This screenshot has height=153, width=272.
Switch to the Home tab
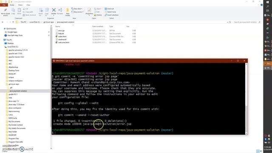click(12, 5)
